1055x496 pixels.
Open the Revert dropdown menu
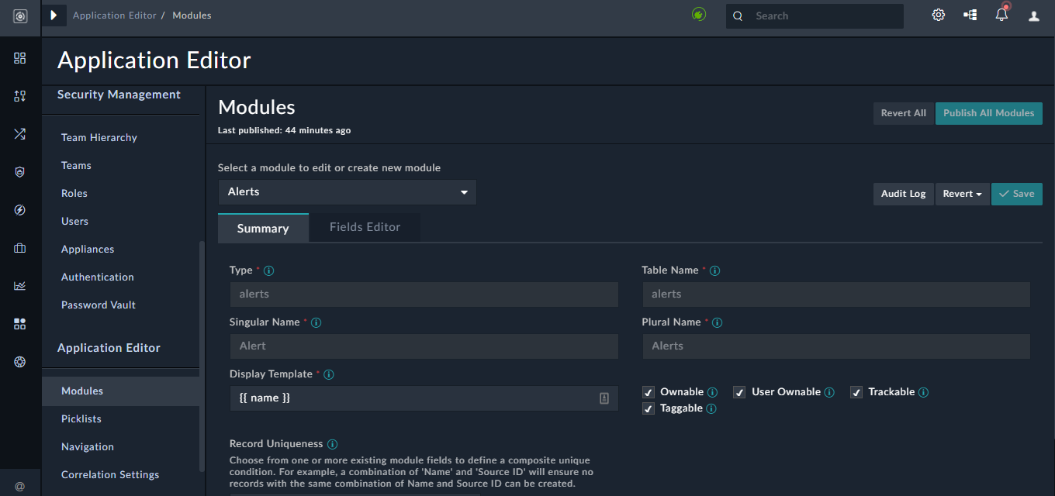pos(962,194)
